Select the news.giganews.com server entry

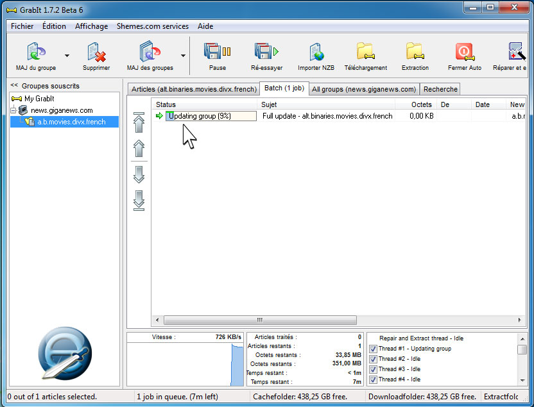(62, 110)
